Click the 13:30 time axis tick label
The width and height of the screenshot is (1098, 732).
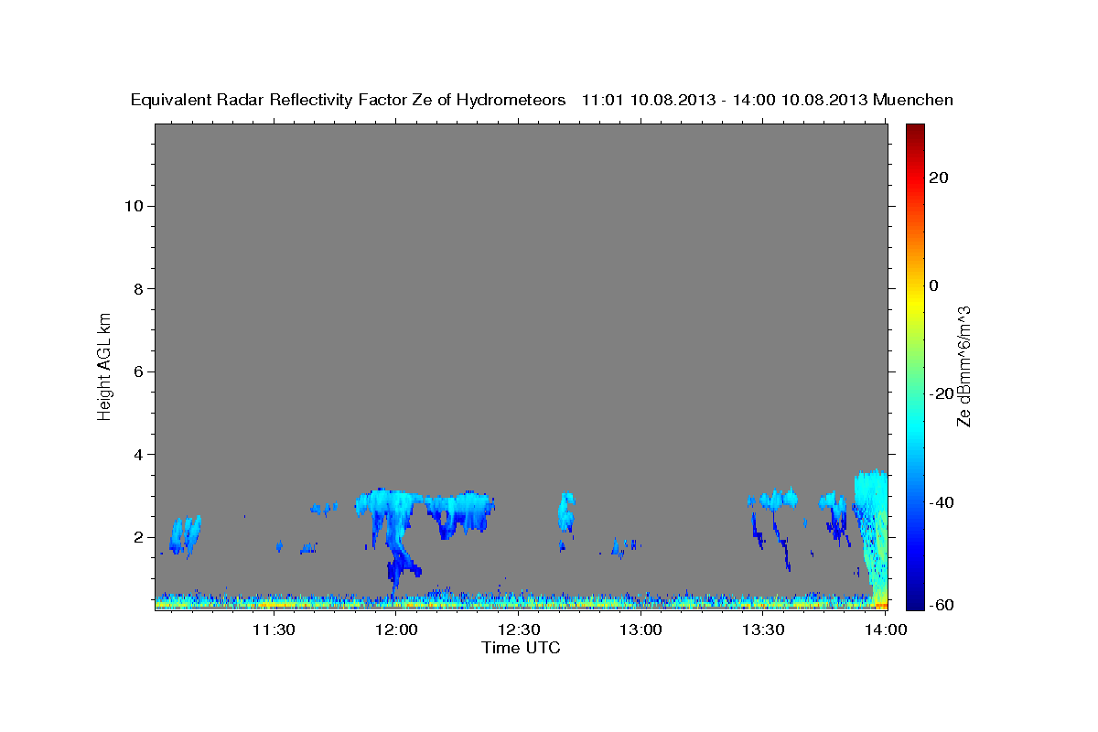[x=764, y=630]
